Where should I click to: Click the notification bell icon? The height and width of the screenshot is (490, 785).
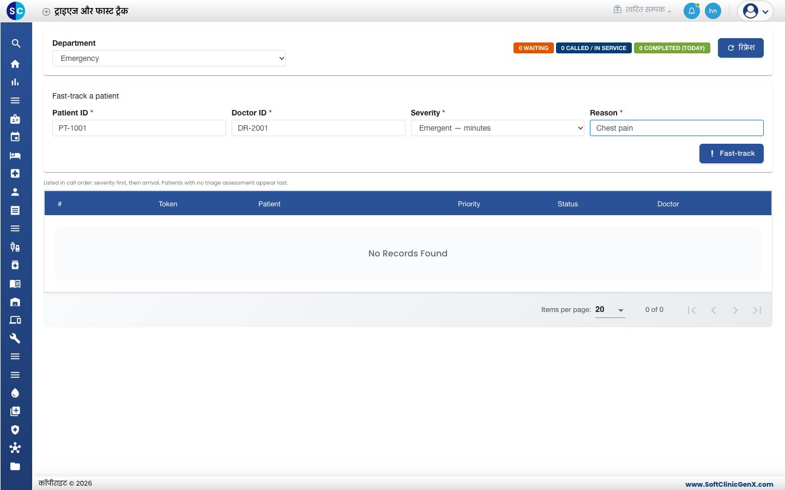pos(692,11)
